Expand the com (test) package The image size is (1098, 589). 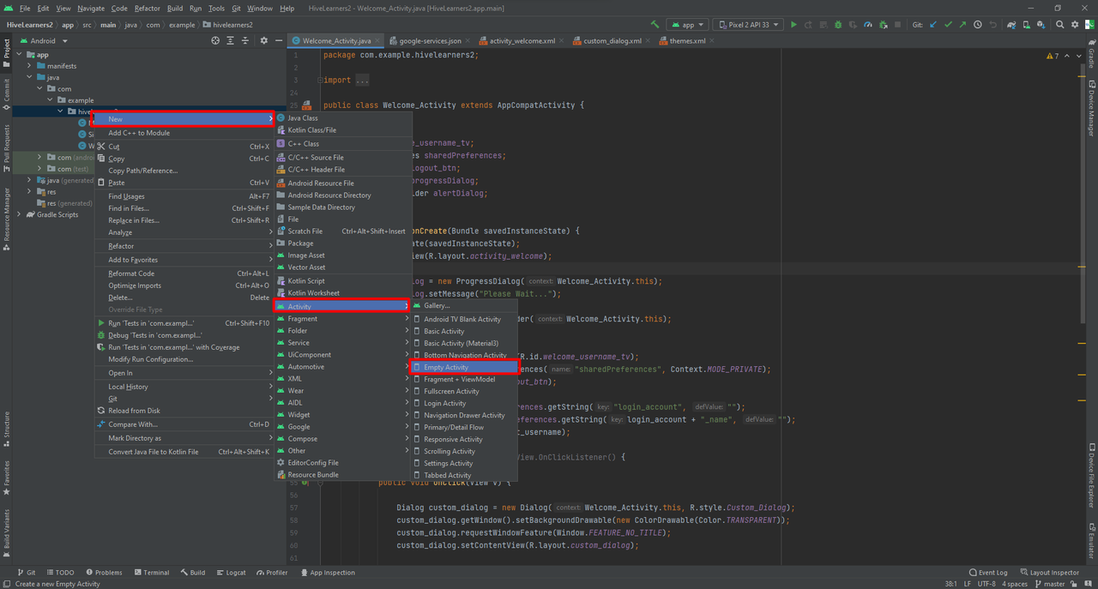(x=39, y=169)
